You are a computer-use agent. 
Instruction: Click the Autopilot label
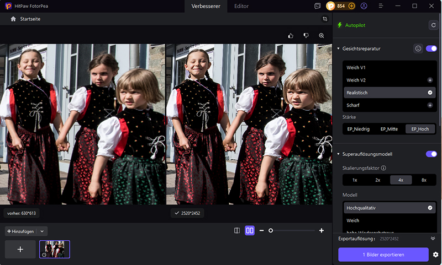(355, 25)
